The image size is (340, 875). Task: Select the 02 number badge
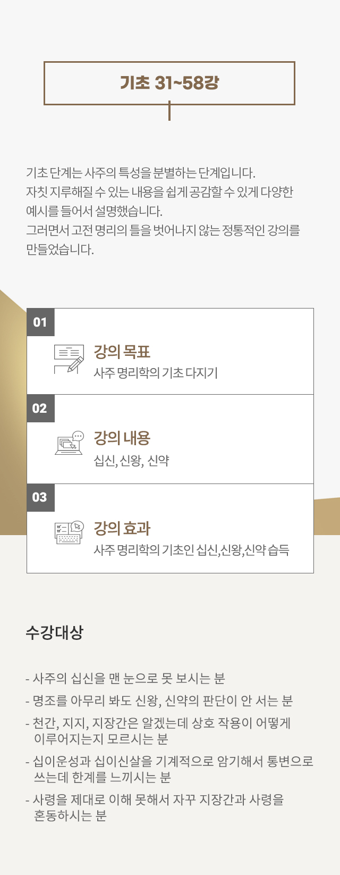40,409
